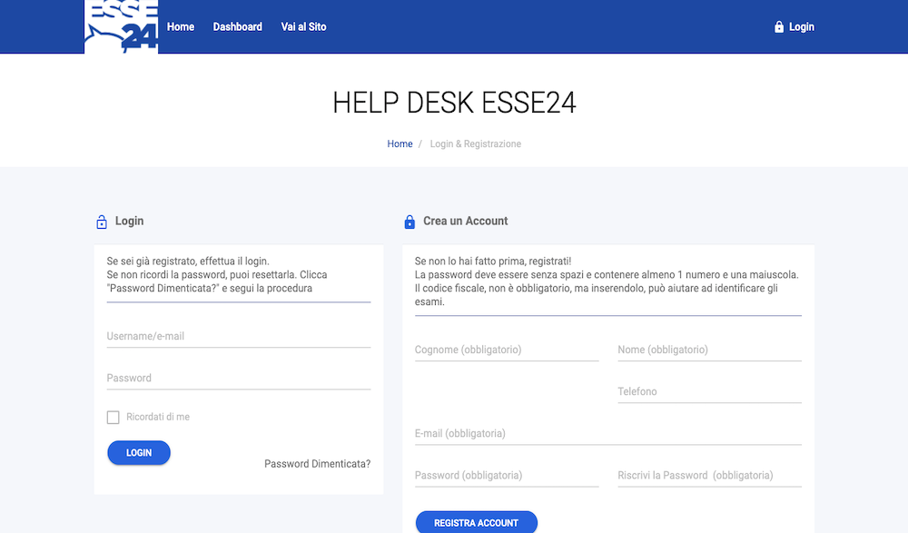Image resolution: width=908 pixels, height=533 pixels.
Task: Focus the Username/e-mail input field
Action: (x=238, y=337)
